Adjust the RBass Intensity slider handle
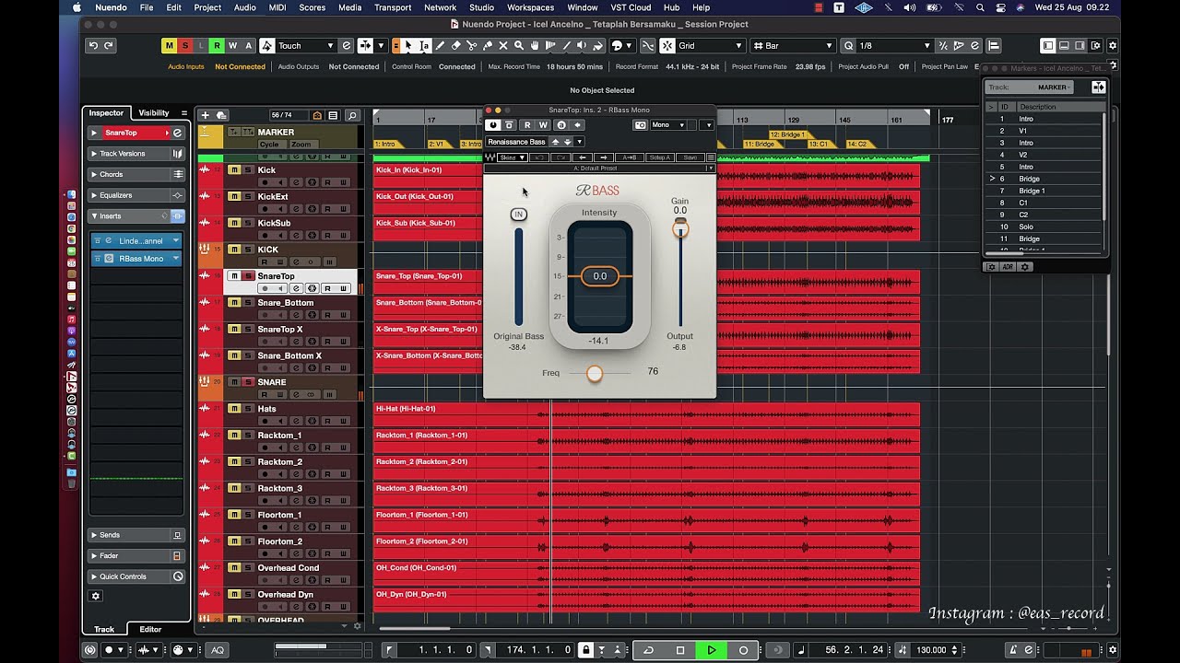This screenshot has height=663, width=1180. [x=600, y=276]
